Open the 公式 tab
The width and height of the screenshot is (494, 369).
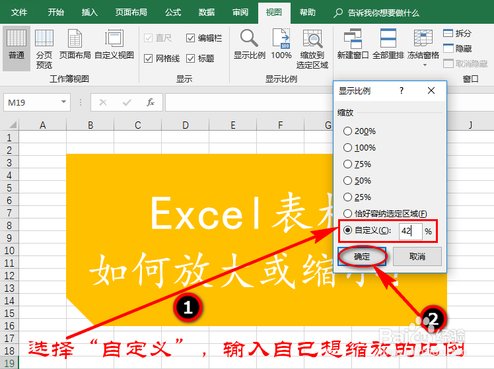pyautogui.click(x=173, y=13)
